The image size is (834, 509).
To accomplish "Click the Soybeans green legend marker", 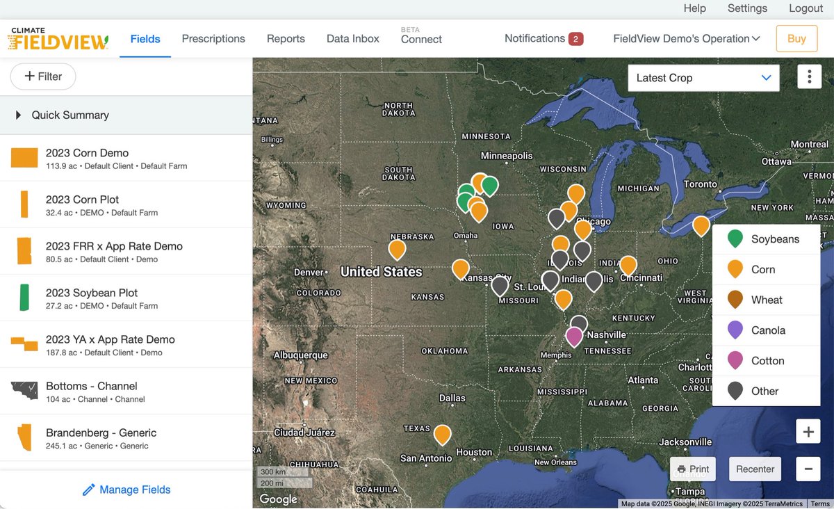I will (735, 239).
